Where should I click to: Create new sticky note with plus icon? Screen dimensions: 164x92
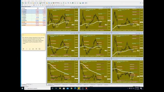pyautogui.click(x=23, y=35)
